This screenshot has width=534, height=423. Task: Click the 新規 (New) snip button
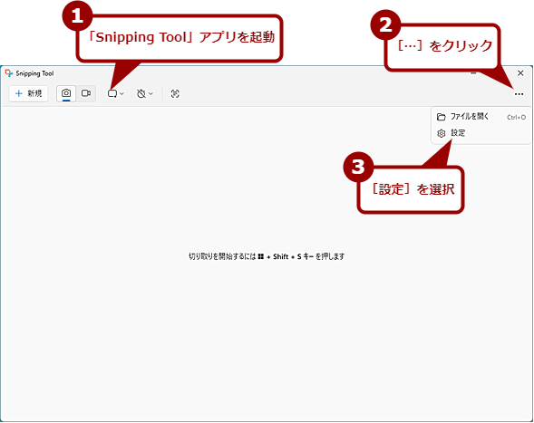click(28, 93)
